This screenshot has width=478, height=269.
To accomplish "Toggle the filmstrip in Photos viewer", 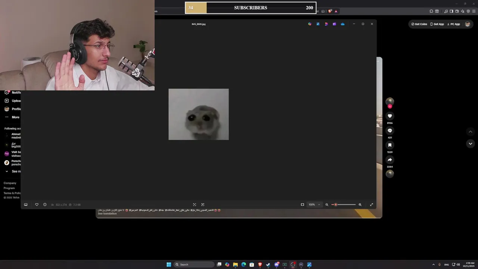I will point(26,205).
